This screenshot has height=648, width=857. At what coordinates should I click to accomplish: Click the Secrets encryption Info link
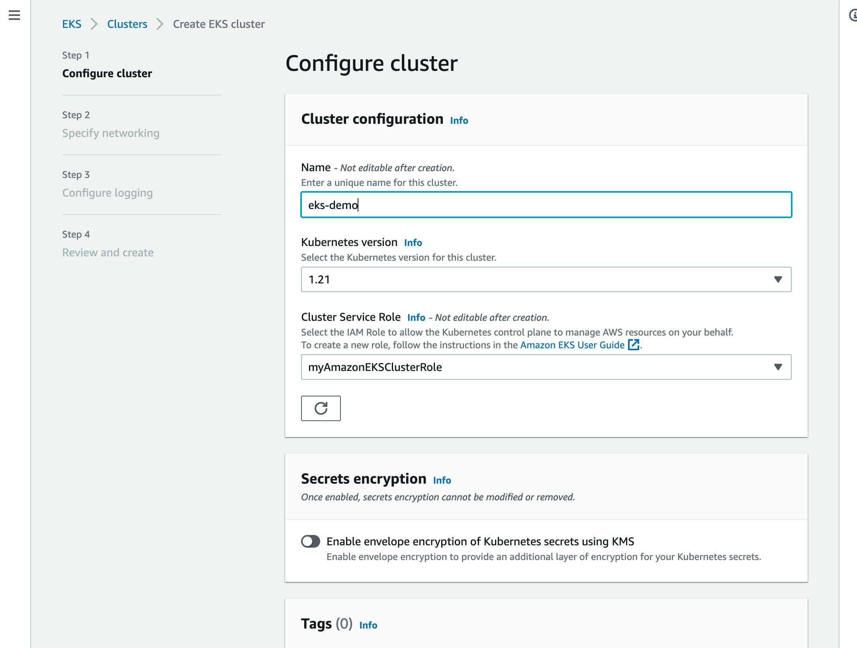click(x=442, y=480)
